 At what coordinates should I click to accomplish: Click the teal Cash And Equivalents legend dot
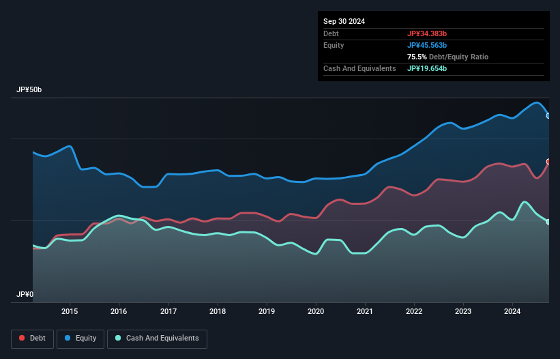point(118,338)
